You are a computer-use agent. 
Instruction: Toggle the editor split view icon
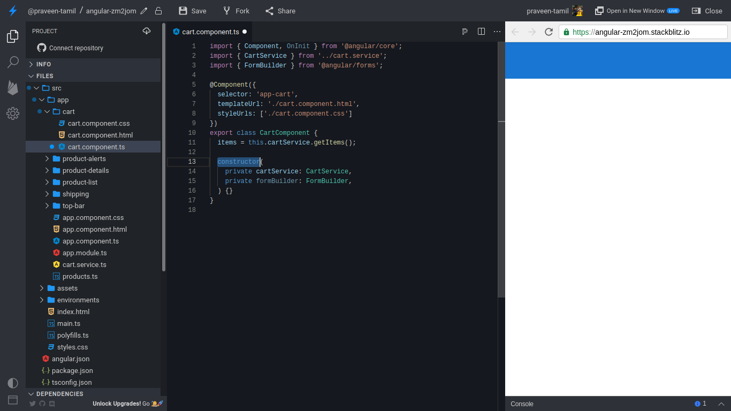481,32
